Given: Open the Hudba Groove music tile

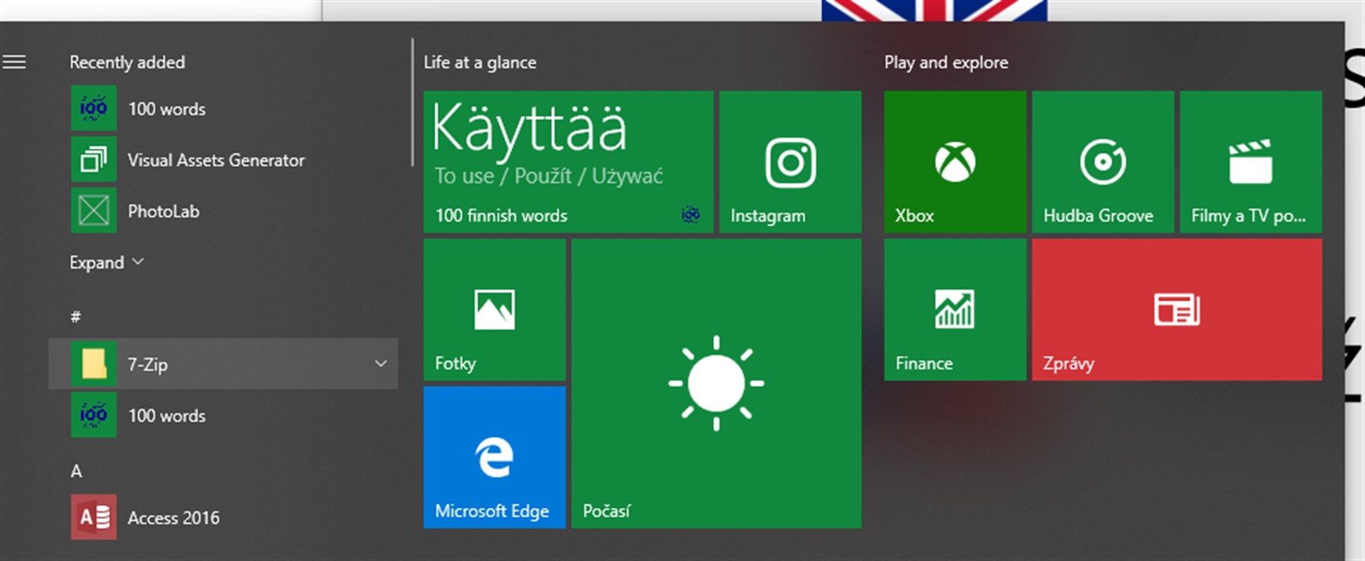Looking at the screenshot, I should (x=1103, y=162).
